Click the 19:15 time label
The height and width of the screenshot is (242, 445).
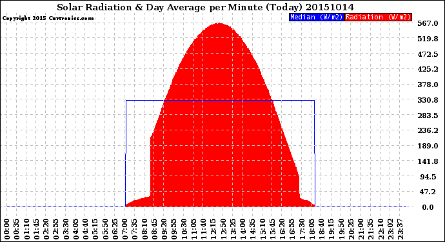coord(331,229)
